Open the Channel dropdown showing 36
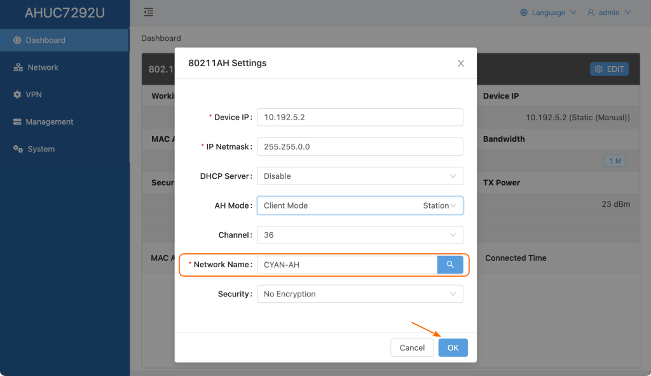This screenshot has height=376, width=651. pyautogui.click(x=360, y=235)
